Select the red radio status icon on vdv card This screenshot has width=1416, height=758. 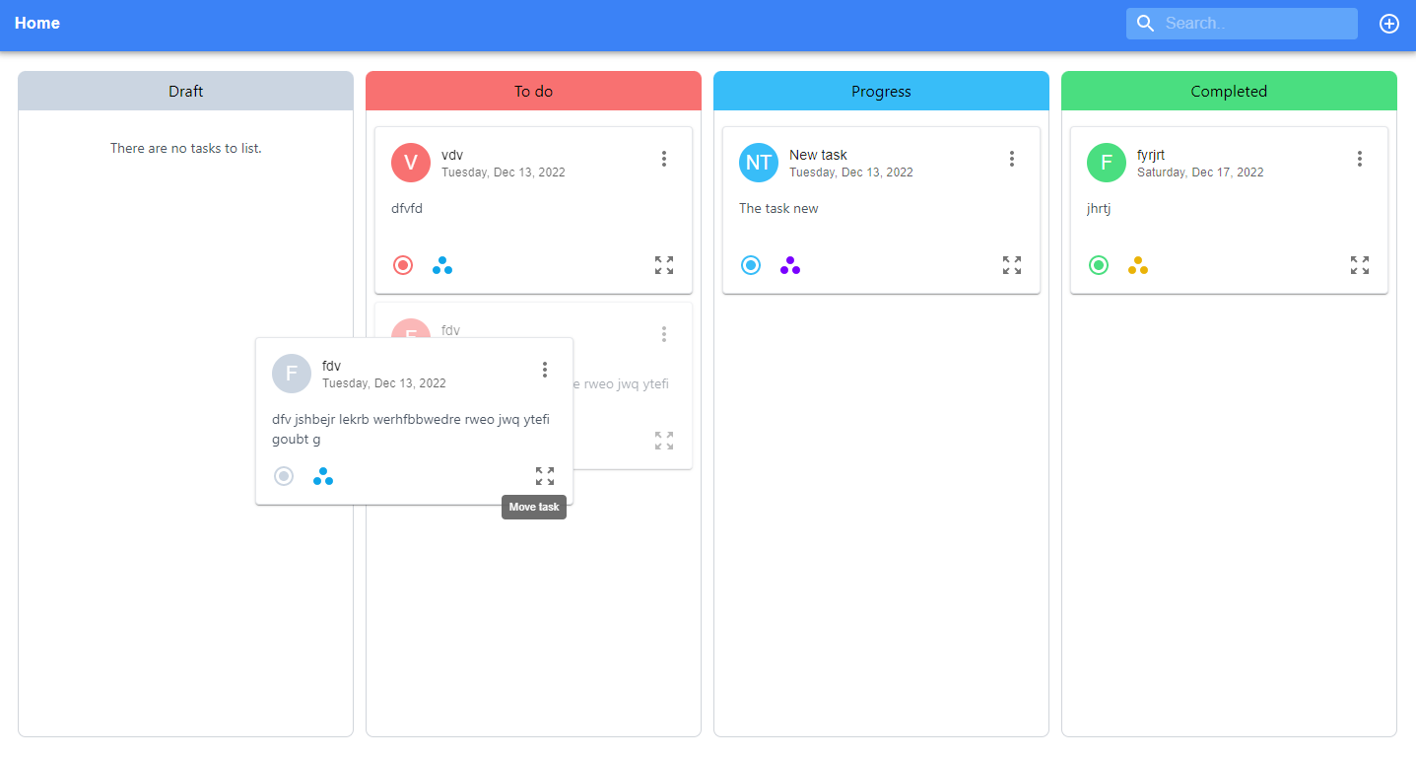click(402, 264)
